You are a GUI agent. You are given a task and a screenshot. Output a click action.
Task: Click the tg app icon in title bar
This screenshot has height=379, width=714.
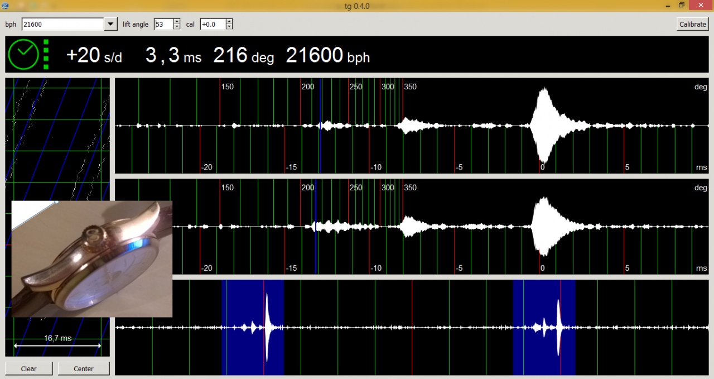(7, 5)
